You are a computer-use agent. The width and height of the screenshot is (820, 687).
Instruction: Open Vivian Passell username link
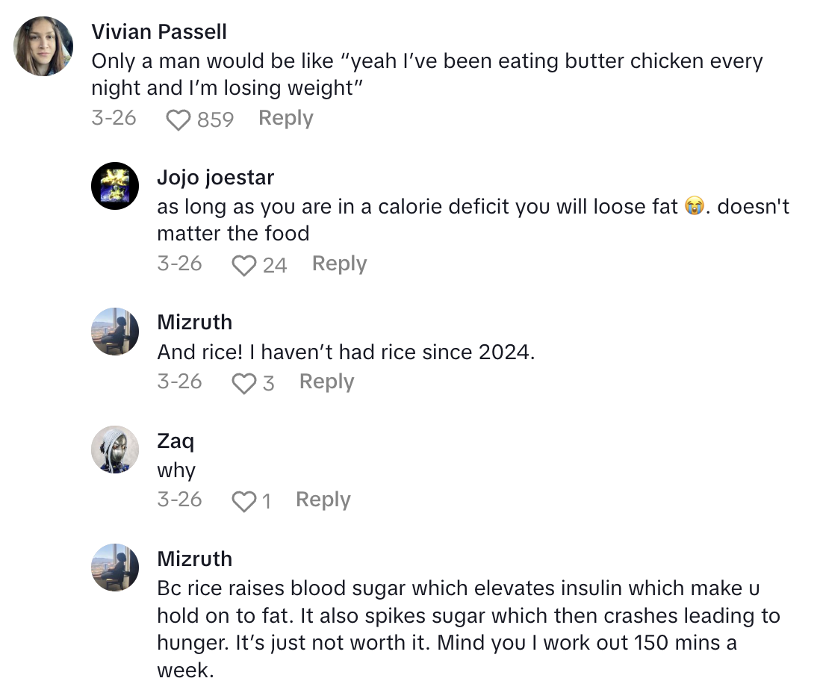pyautogui.click(x=159, y=31)
